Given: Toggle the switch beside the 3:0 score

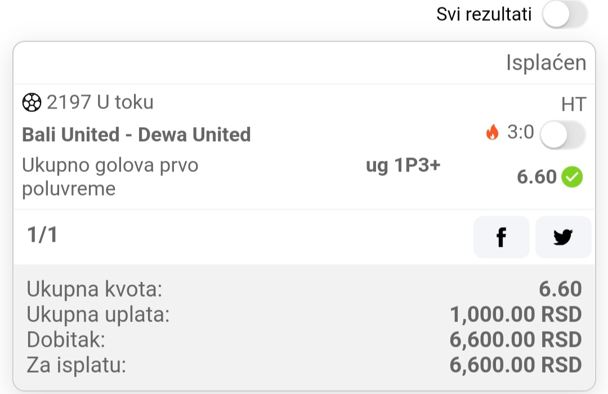Looking at the screenshot, I should (x=562, y=135).
